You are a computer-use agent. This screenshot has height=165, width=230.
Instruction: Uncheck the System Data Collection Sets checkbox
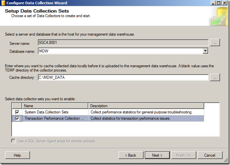coord(17,112)
